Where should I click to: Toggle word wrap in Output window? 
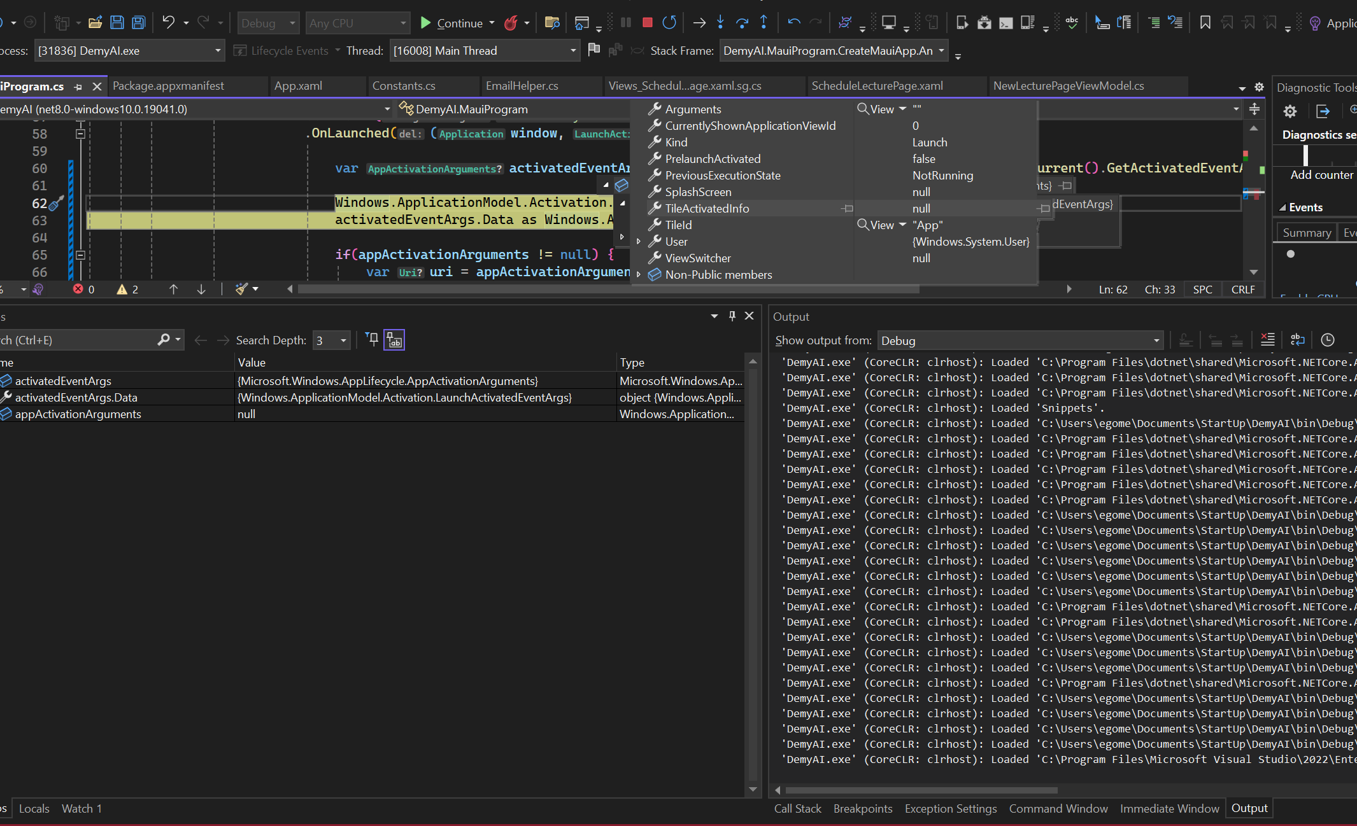(1297, 340)
